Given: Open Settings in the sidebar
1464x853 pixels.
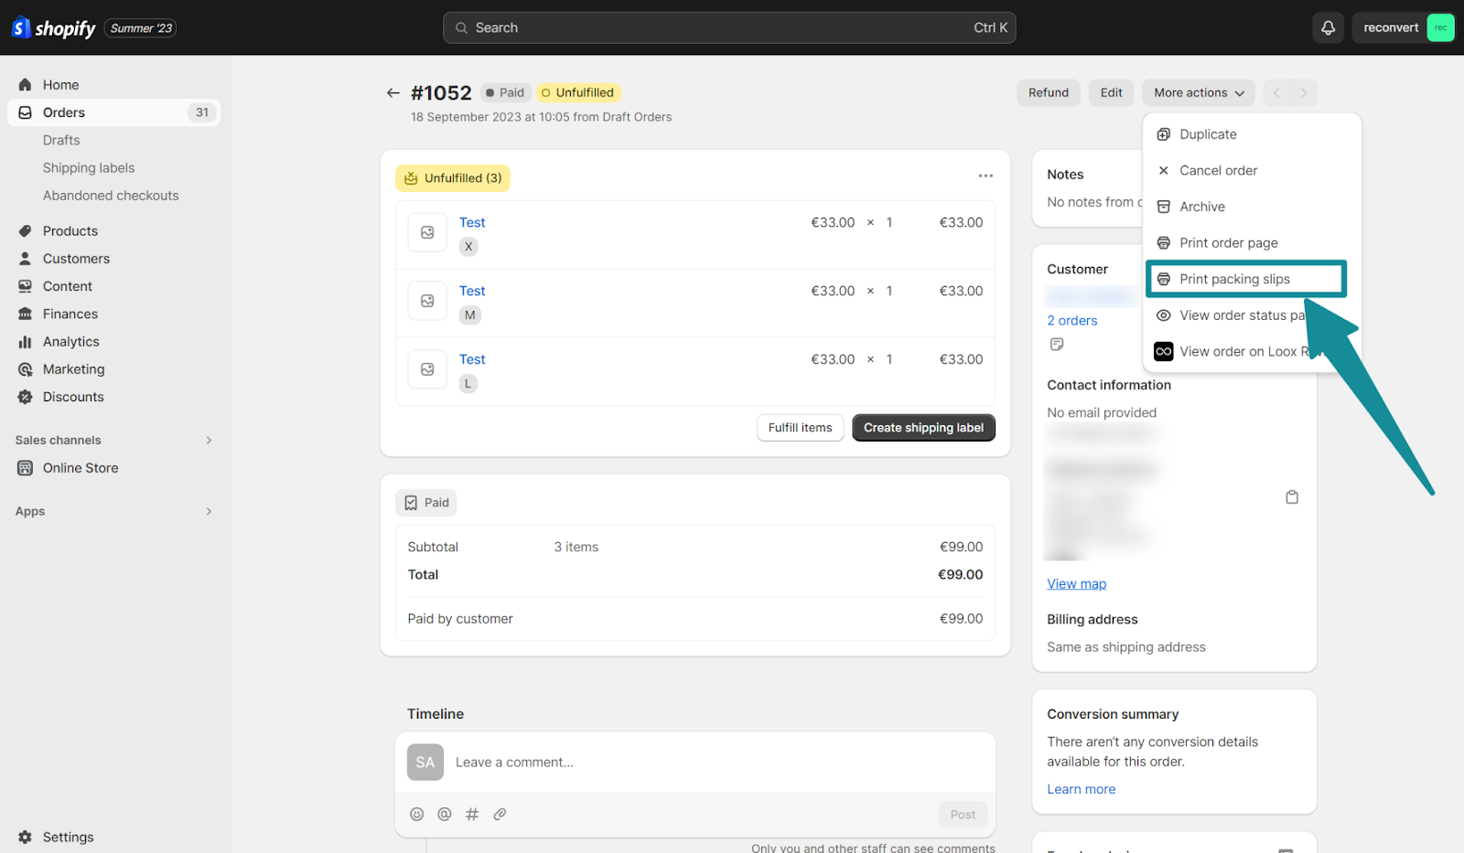Looking at the screenshot, I should click(68, 837).
